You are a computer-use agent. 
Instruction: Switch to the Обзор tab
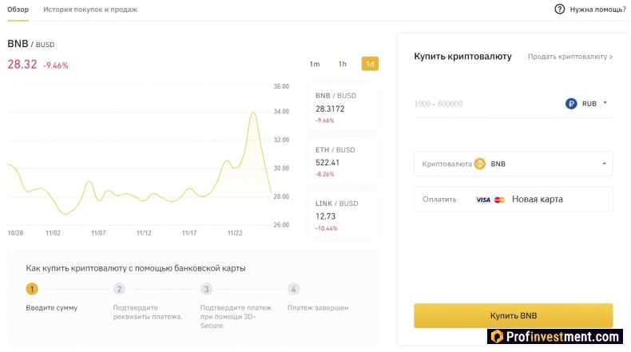coord(18,10)
